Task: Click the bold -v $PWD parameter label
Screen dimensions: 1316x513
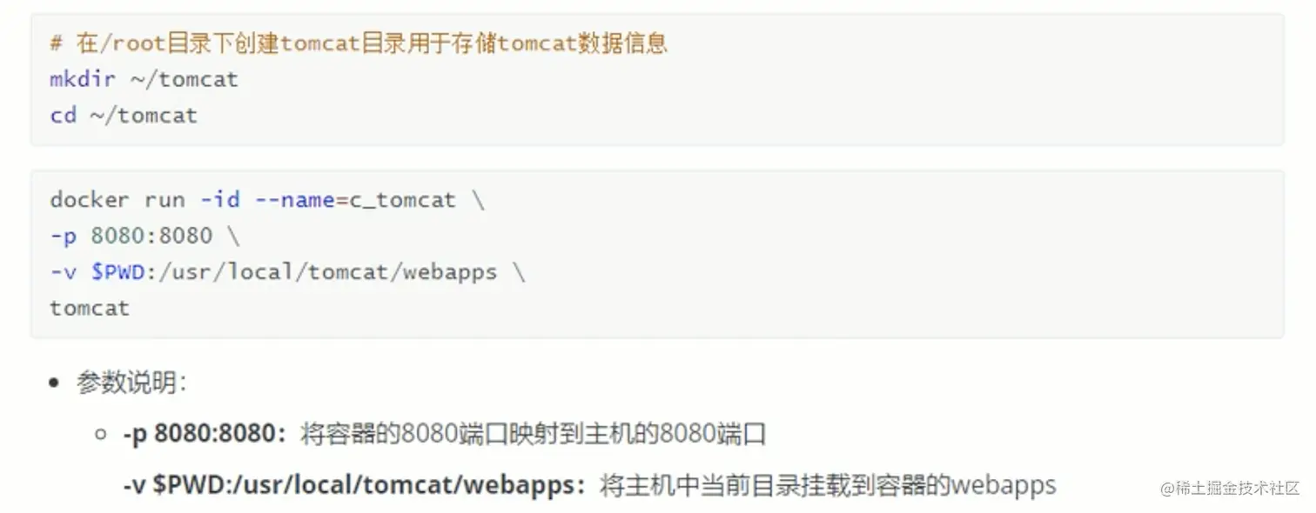Action: tap(354, 484)
